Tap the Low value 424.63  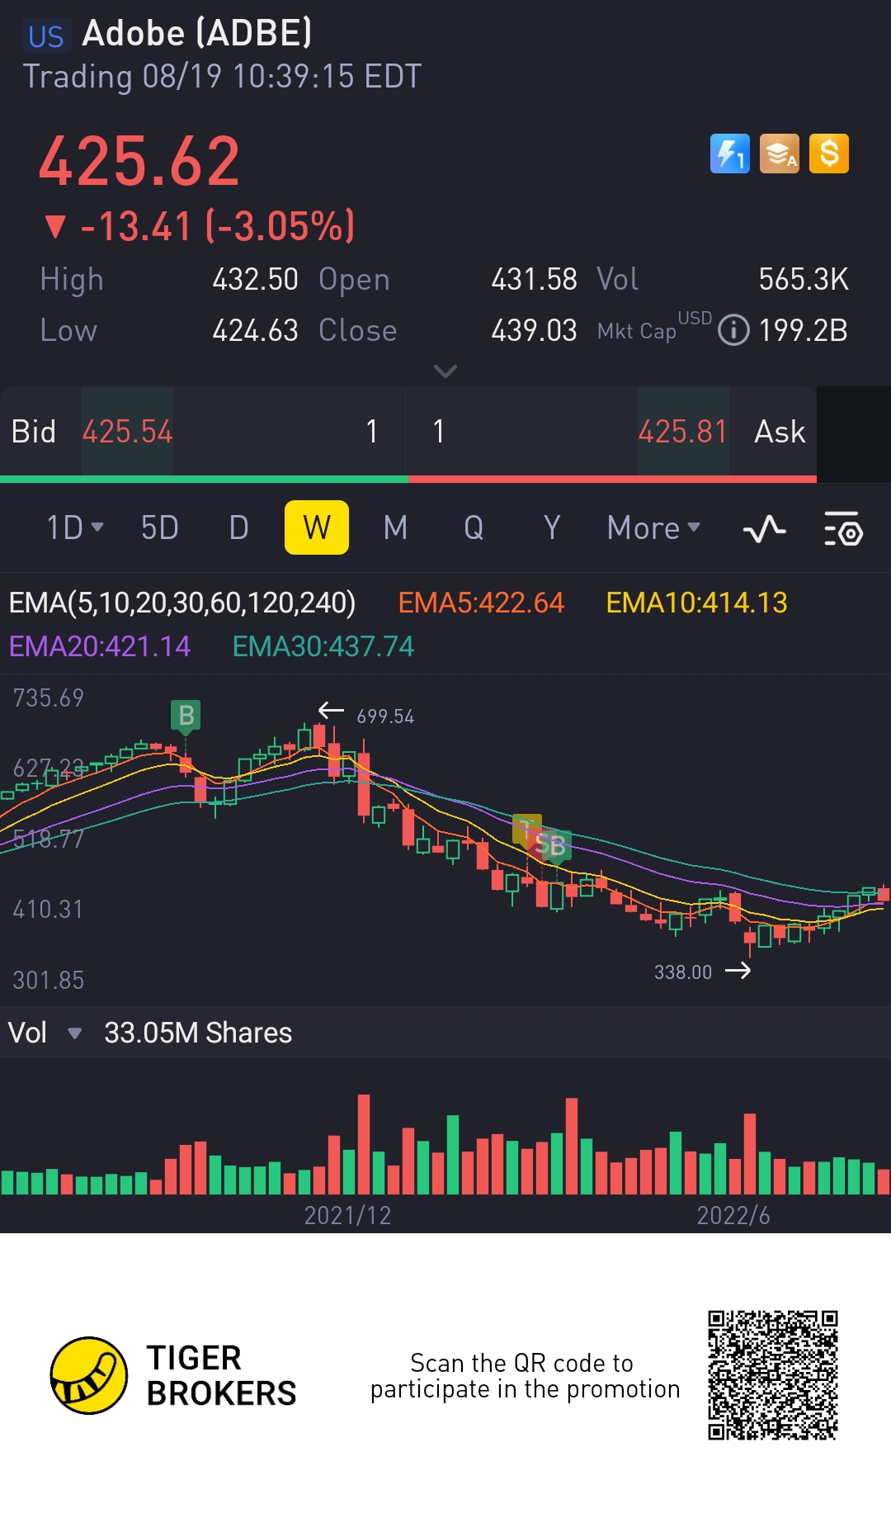coord(256,330)
